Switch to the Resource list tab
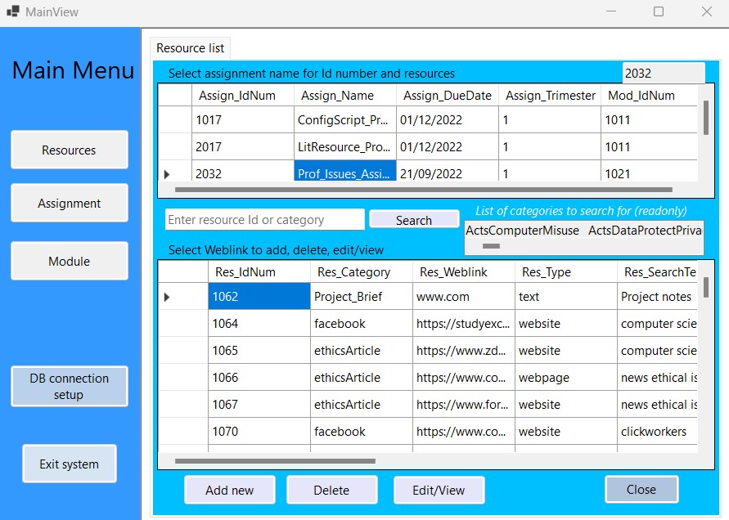Image resolution: width=729 pixels, height=520 pixels. pyautogui.click(x=190, y=48)
